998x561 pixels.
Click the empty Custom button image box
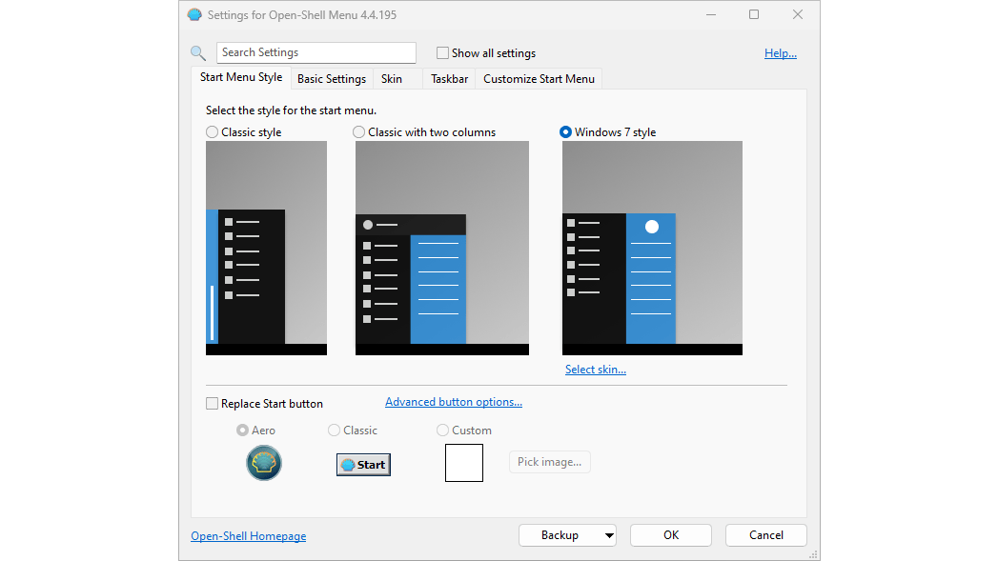coord(464,462)
